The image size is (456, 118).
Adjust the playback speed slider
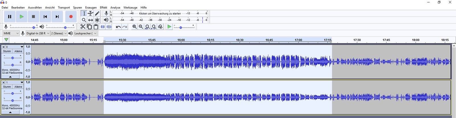point(184,27)
